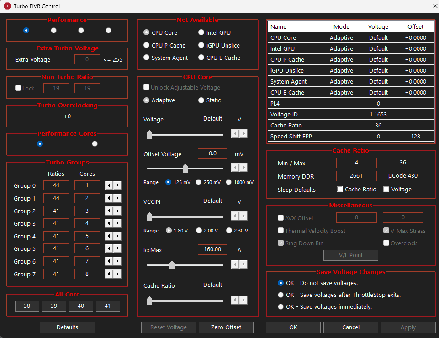The width and height of the screenshot is (439, 338).
Task: Decrease Offset Voltage with left arrow
Action: pos(235,168)
